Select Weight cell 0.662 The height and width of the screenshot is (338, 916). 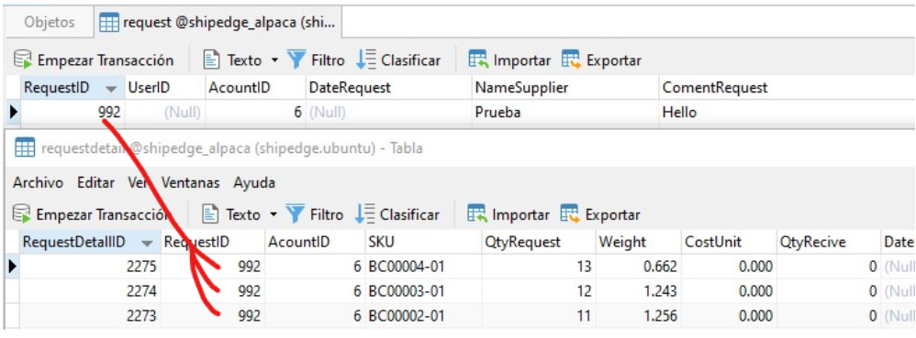tap(639, 267)
